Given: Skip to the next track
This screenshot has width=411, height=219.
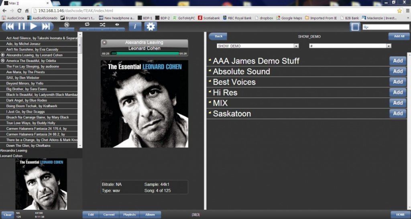Looking at the screenshot, I should 46,26.
